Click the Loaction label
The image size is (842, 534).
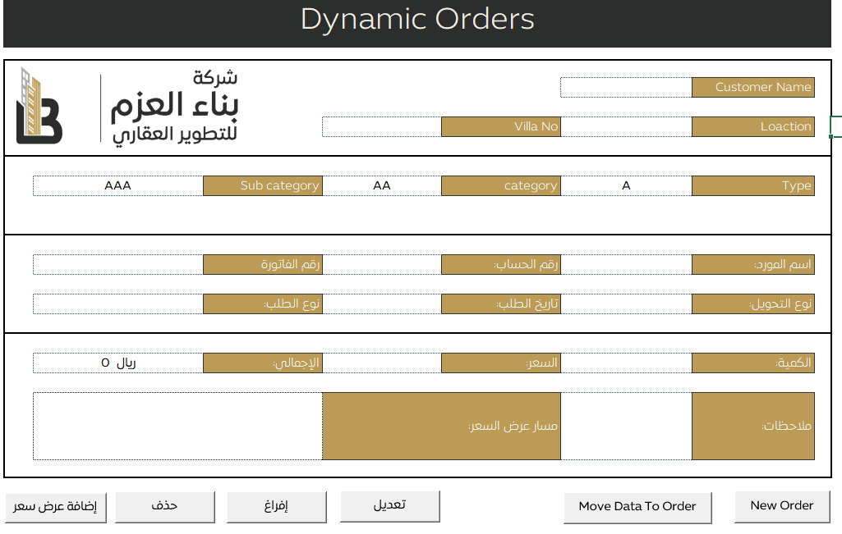click(752, 127)
